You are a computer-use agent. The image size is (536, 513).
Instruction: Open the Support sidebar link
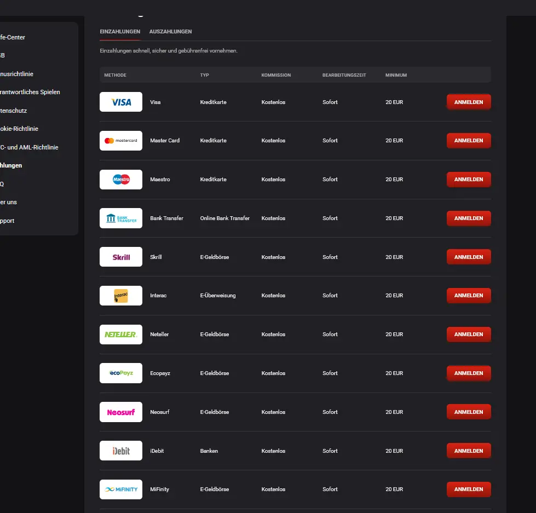tap(7, 221)
